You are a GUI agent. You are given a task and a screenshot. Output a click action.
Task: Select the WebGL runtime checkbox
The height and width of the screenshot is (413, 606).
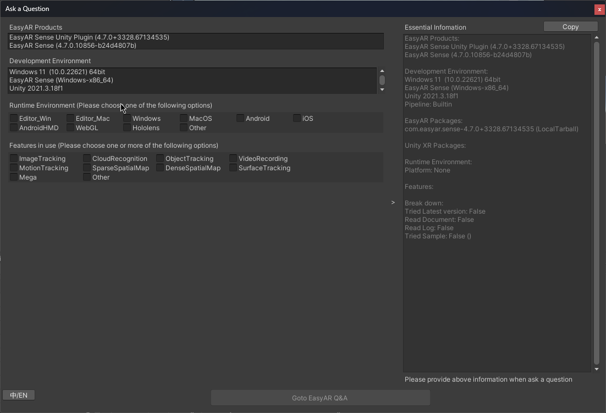tap(70, 128)
